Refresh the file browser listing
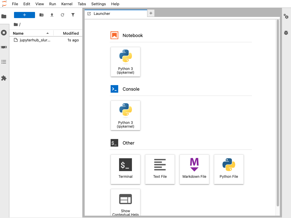Screen dimensions: 291x218 coord(62,15)
